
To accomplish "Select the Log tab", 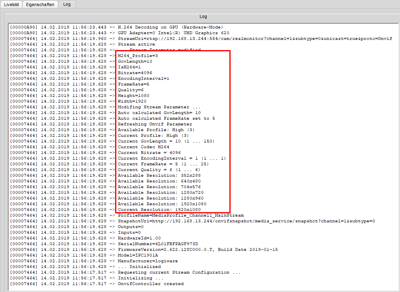I will tap(67, 4).
